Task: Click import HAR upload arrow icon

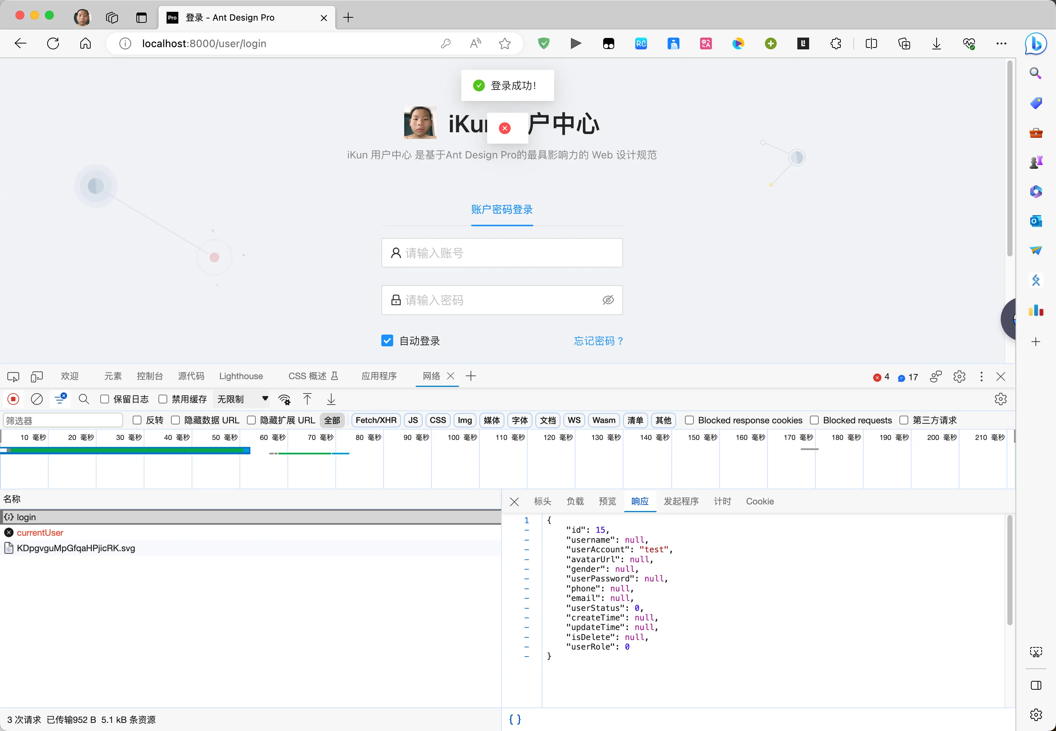Action: pyautogui.click(x=307, y=399)
